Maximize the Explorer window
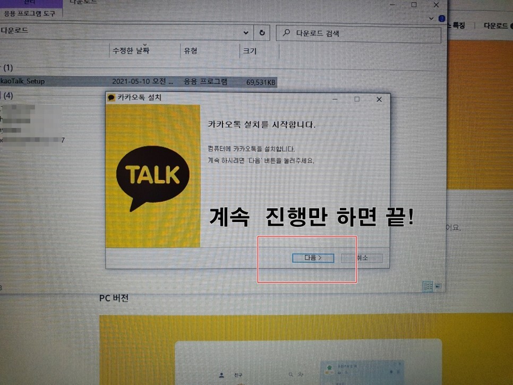 click(414, 5)
